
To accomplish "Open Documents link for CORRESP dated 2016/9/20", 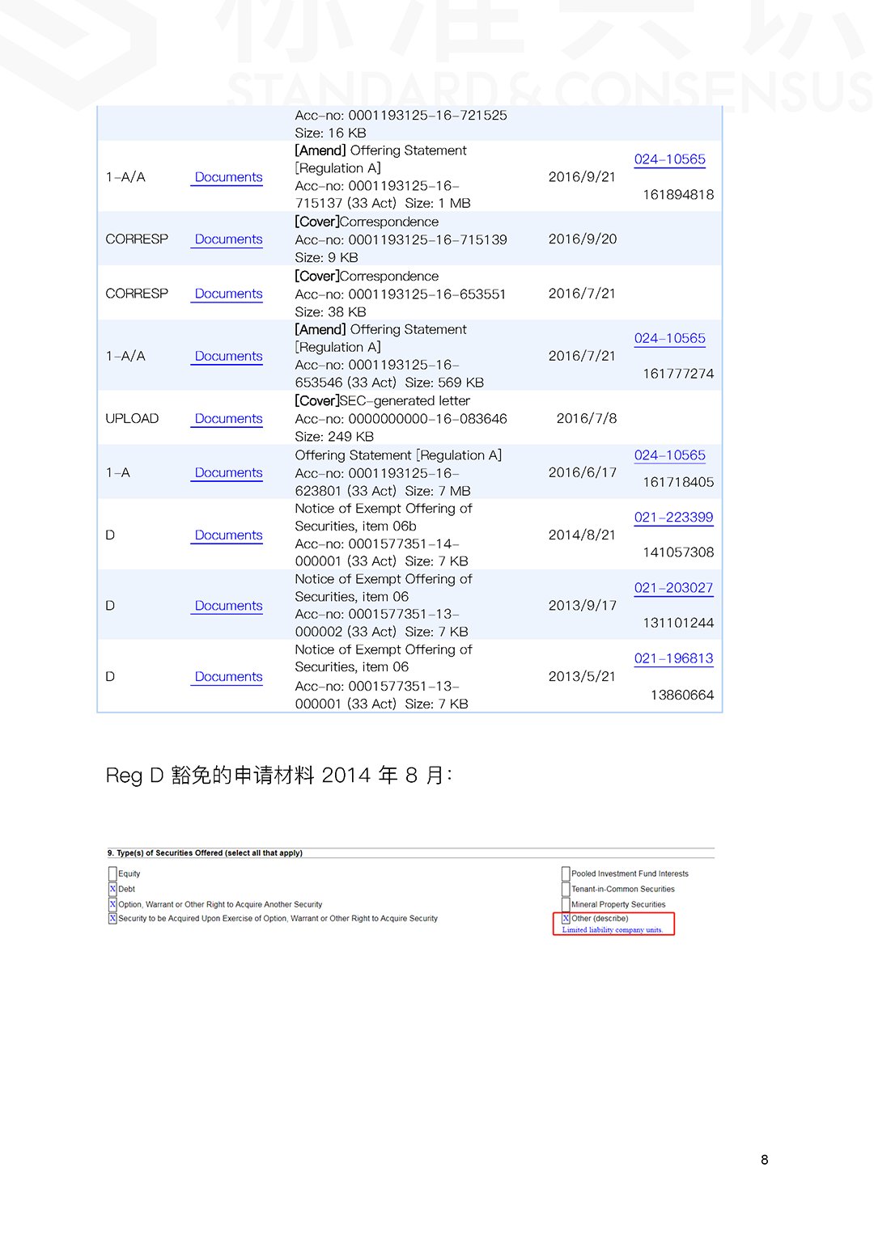I will pyautogui.click(x=228, y=239).
